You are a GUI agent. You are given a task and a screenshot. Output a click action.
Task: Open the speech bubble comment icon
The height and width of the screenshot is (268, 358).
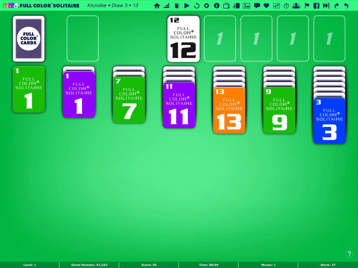[x=257, y=6]
